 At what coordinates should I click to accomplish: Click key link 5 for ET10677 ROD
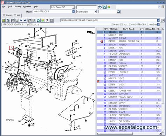point(104,48)
